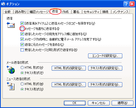Select HTML 形式(M) for news sending
The height and width of the screenshot is (108, 136).
22,84
